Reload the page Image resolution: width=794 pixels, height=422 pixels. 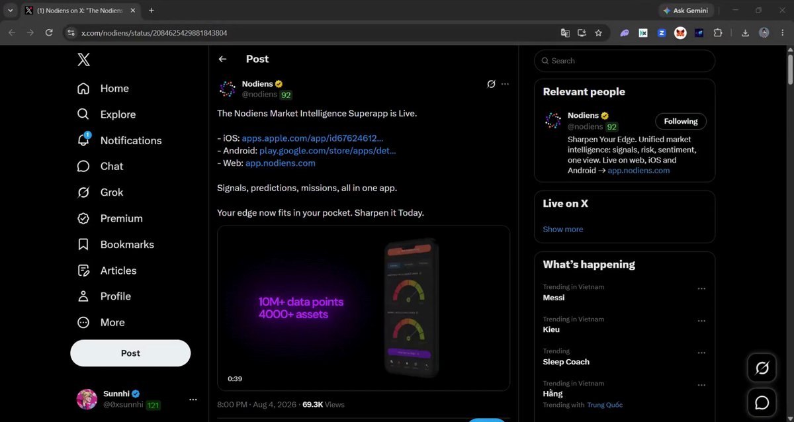tap(49, 32)
